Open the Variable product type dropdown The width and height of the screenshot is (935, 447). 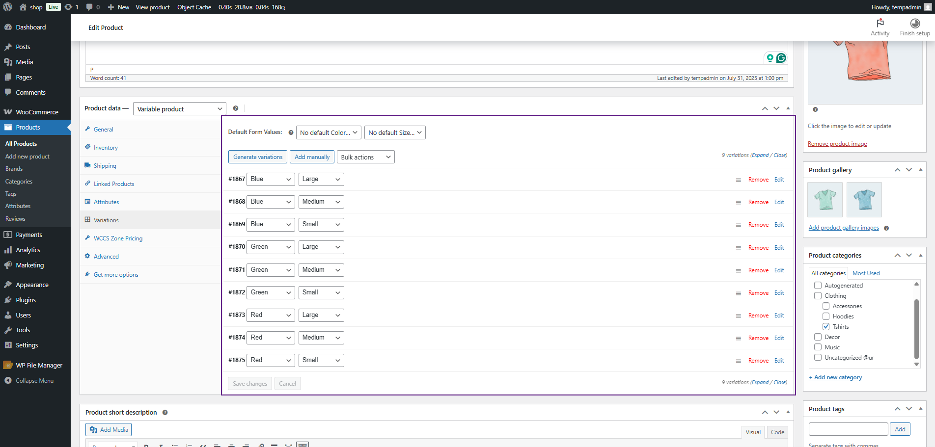(x=179, y=109)
